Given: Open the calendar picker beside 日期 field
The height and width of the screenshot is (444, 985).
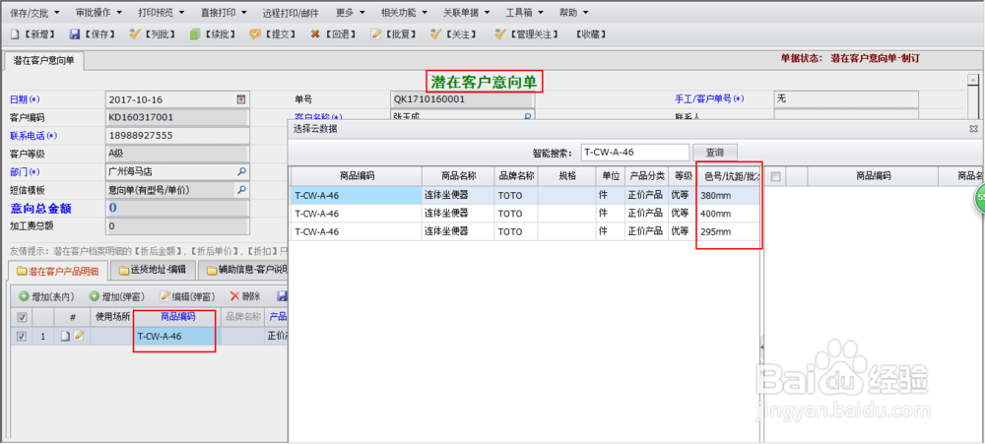Looking at the screenshot, I should click(240, 99).
